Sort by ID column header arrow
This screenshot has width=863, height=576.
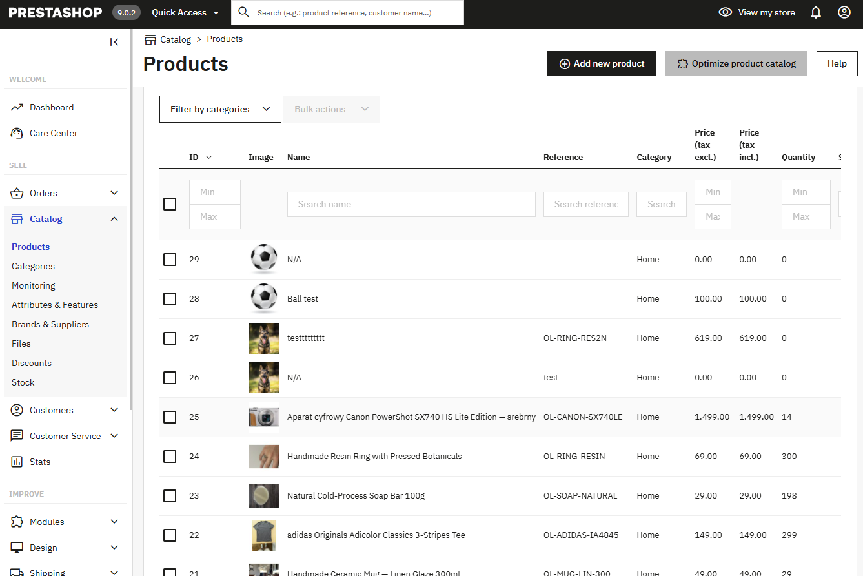click(208, 158)
